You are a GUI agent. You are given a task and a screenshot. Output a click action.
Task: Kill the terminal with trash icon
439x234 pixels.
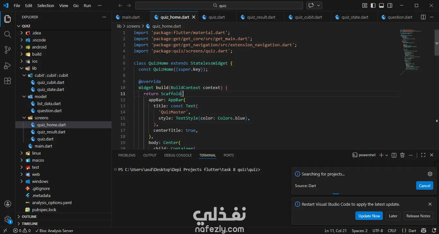pyautogui.click(x=402, y=155)
